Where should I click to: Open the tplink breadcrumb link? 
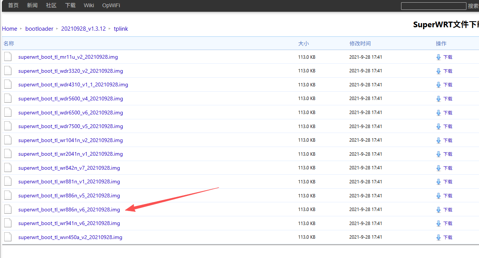point(121,29)
